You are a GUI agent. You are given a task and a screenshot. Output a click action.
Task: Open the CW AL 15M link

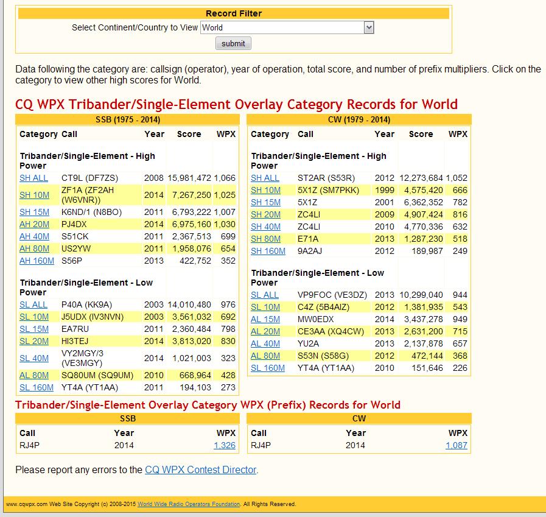265,320
